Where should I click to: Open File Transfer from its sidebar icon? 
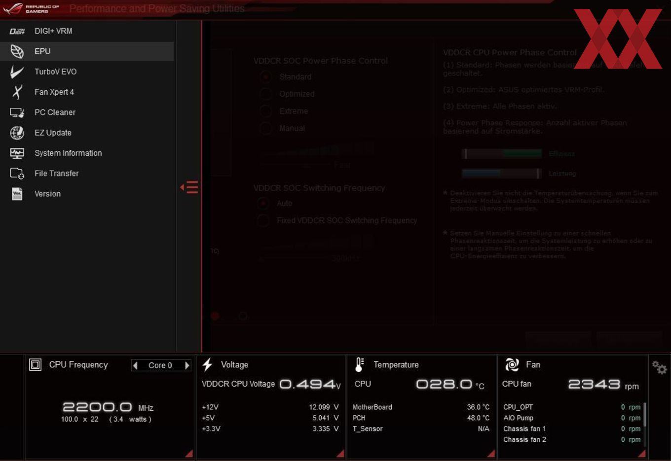pyautogui.click(x=17, y=174)
